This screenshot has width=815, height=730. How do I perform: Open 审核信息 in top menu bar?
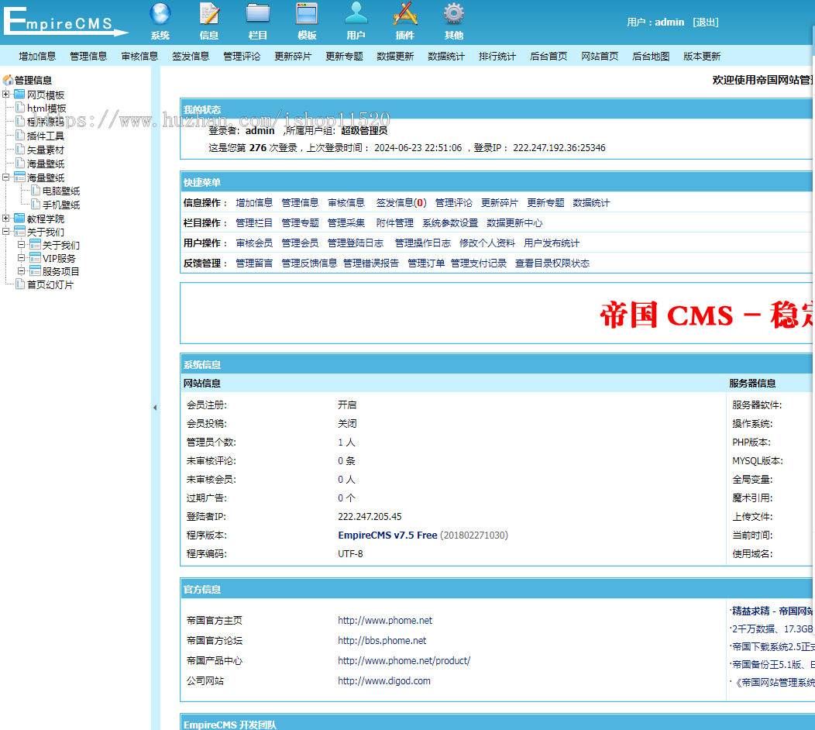pyautogui.click(x=139, y=56)
